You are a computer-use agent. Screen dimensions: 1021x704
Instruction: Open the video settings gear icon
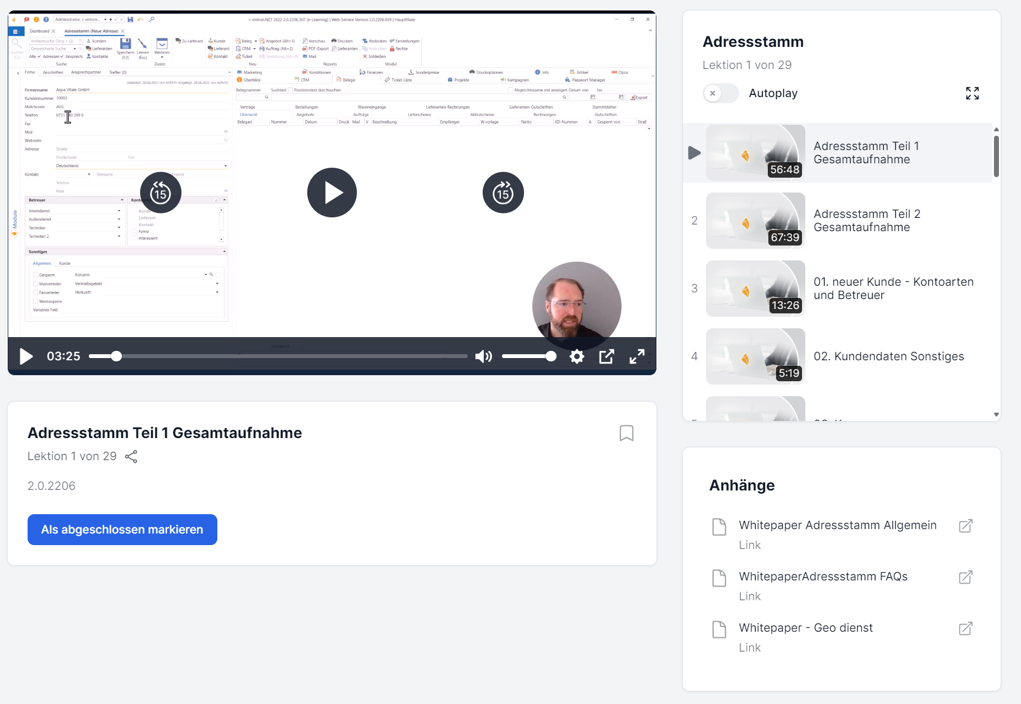pyautogui.click(x=577, y=356)
